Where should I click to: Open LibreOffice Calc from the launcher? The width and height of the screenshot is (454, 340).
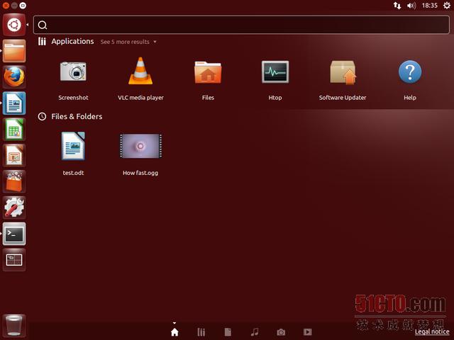(x=14, y=129)
